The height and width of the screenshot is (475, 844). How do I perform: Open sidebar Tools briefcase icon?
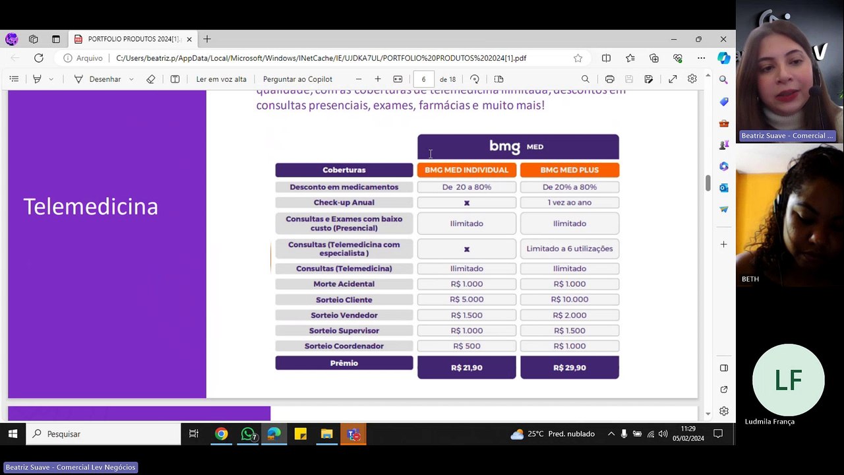(x=723, y=123)
